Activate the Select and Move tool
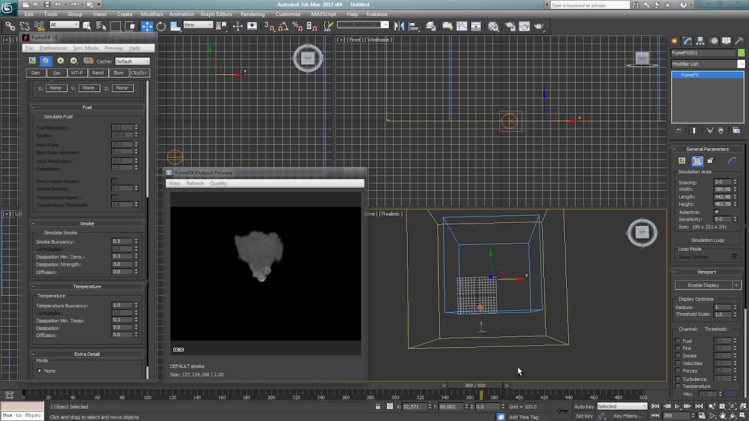 pyautogui.click(x=147, y=26)
